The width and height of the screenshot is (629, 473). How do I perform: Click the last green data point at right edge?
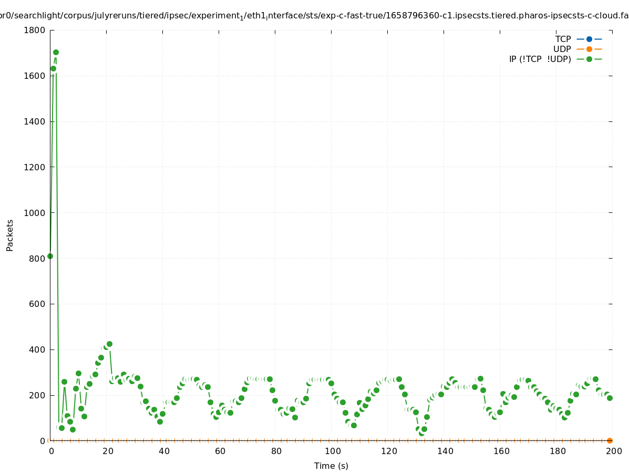pyautogui.click(x=610, y=398)
